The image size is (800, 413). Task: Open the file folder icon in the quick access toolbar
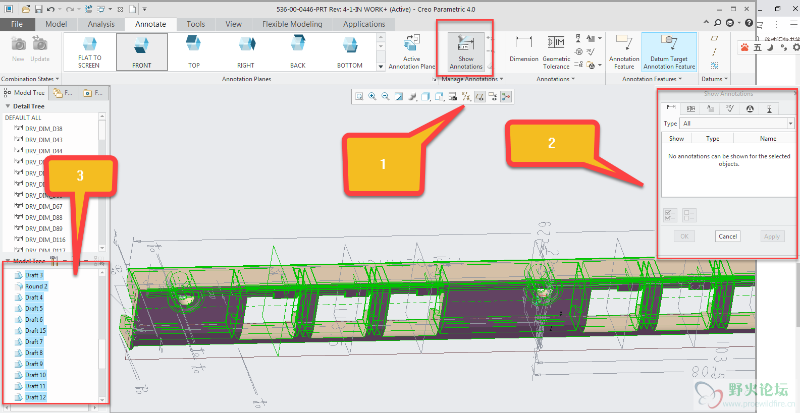point(26,9)
